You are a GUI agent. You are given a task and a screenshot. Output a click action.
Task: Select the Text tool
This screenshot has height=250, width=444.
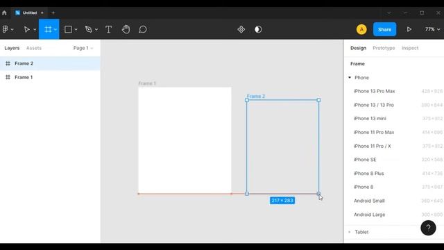[x=108, y=29]
